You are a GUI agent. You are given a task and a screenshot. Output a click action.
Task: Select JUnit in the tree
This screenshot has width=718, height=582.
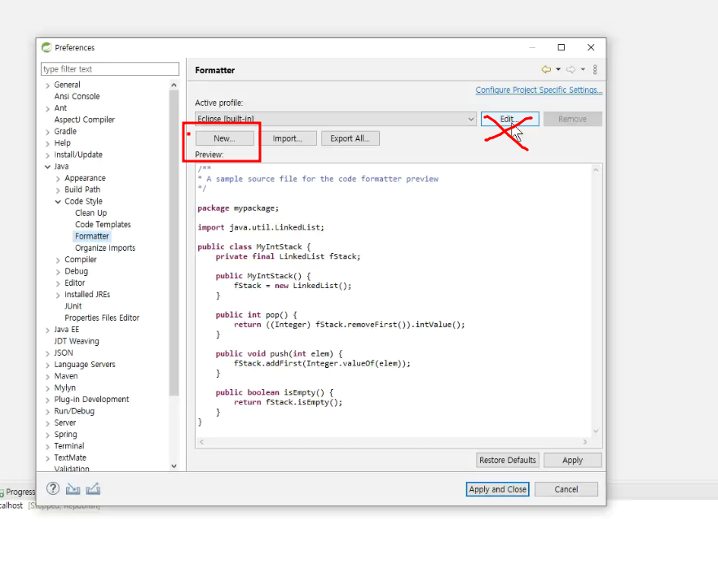(x=73, y=306)
